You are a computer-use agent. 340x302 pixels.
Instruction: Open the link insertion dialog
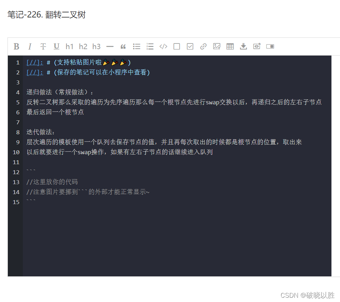203,46
